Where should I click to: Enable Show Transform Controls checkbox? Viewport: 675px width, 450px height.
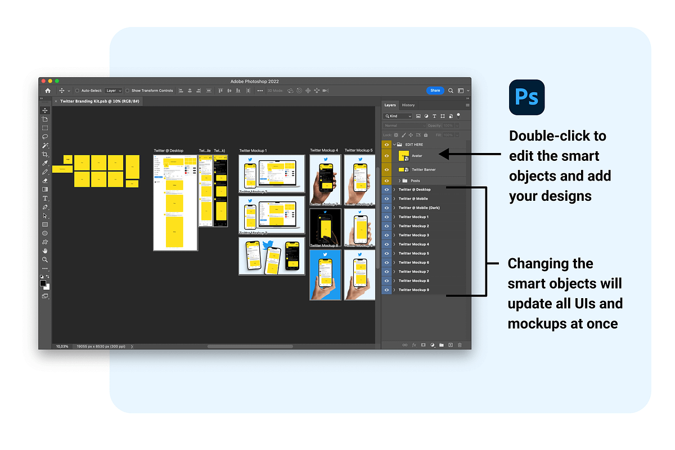[x=128, y=90]
